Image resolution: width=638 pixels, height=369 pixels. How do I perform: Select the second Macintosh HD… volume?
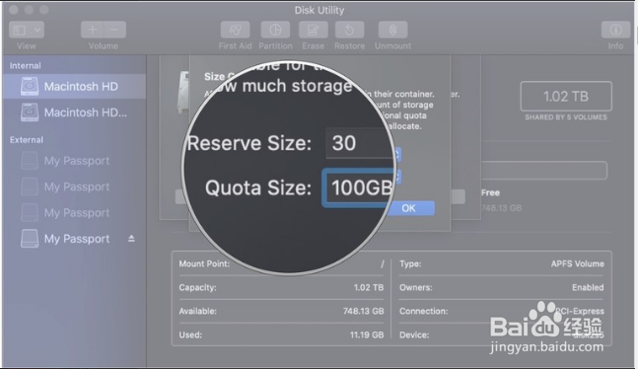pyautogui.click(x=74, y=112)
